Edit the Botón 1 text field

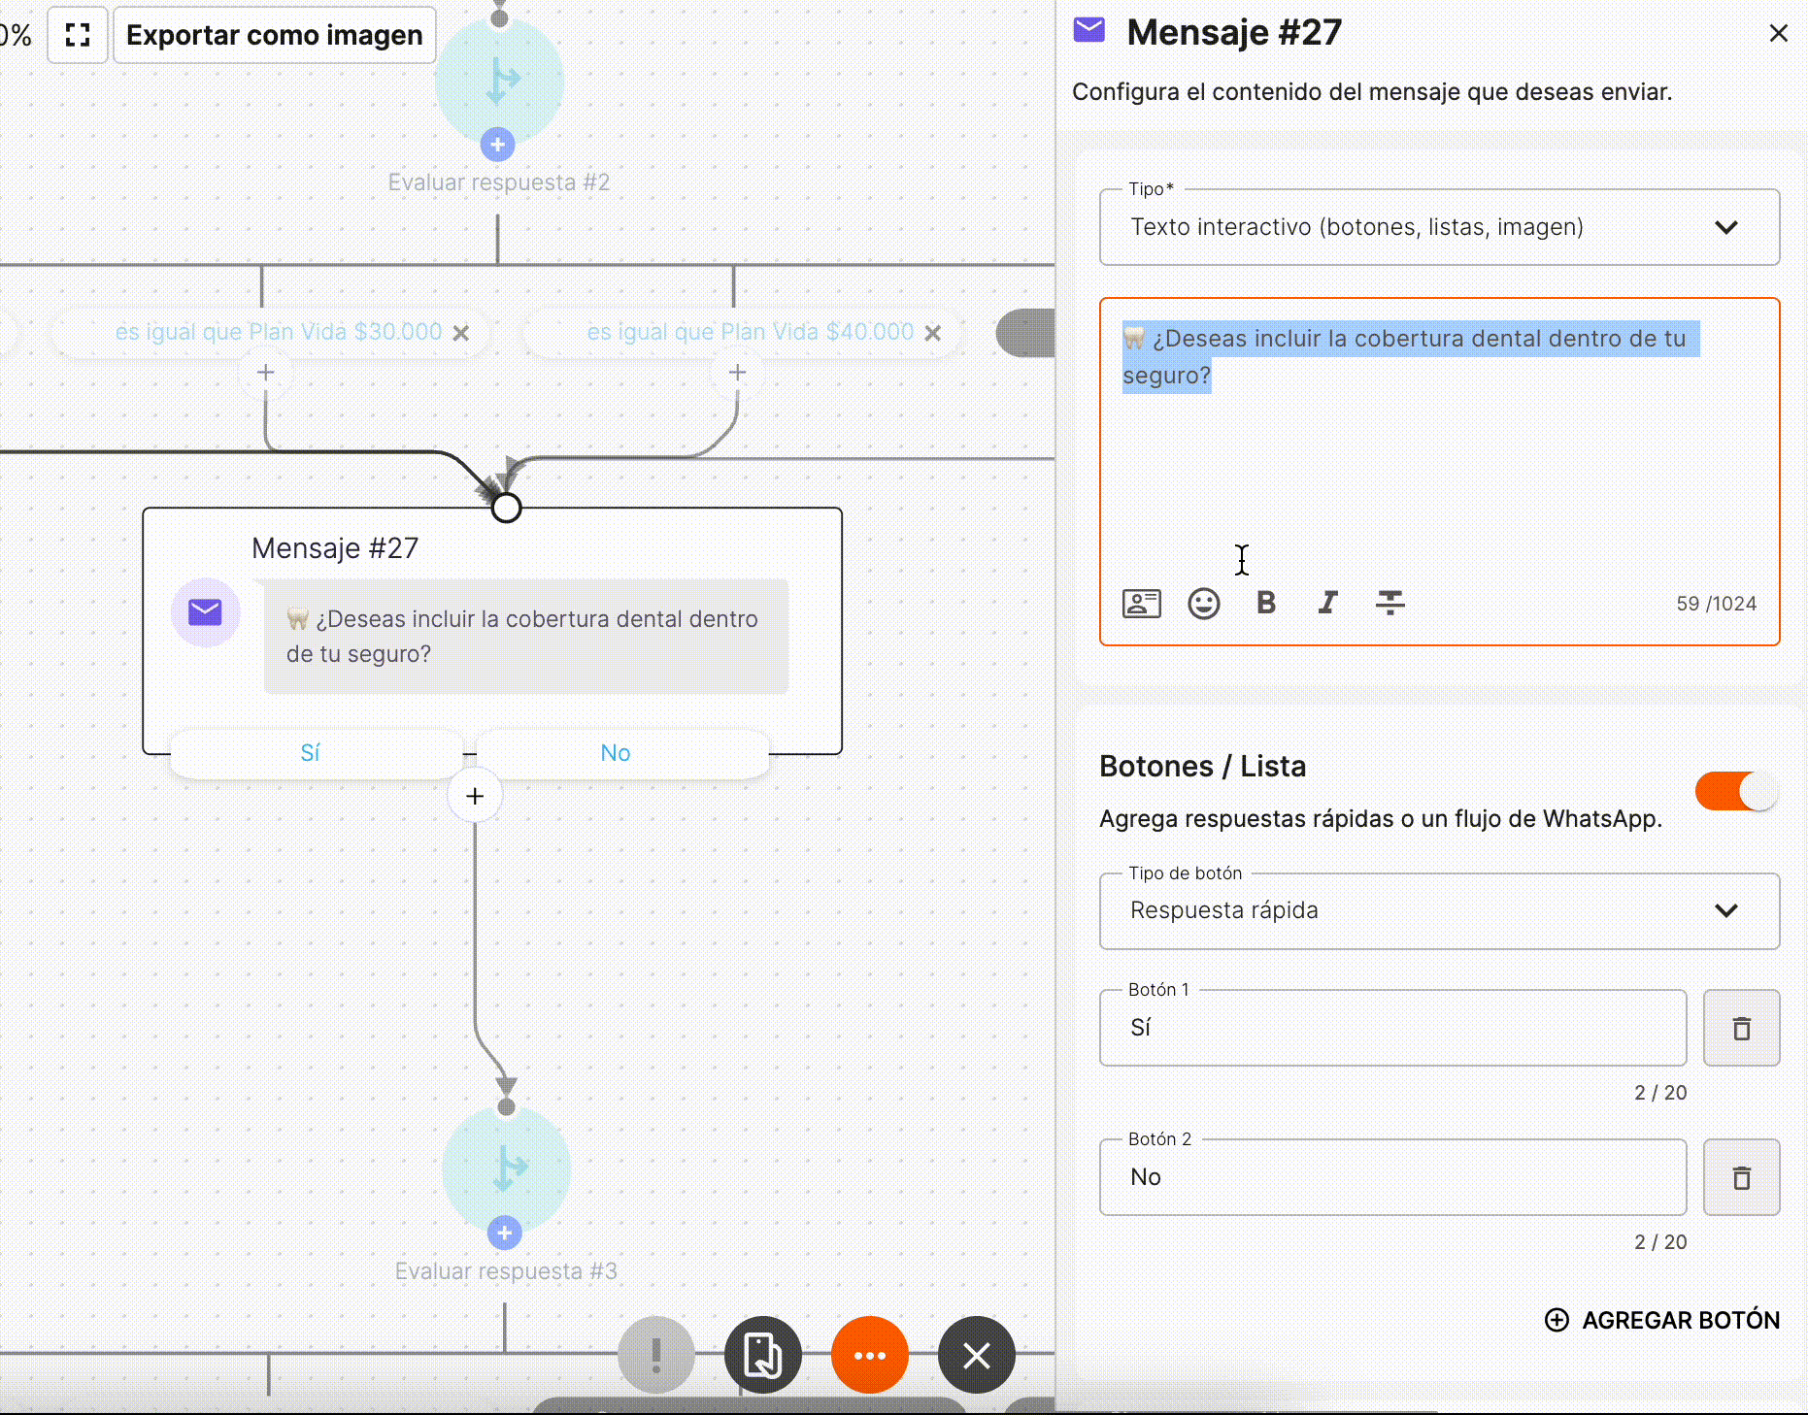tap(1392, 1029)
